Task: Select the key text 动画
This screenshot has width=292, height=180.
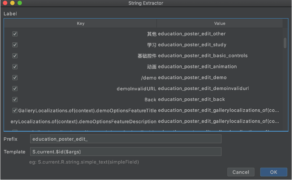Action: 152,67
